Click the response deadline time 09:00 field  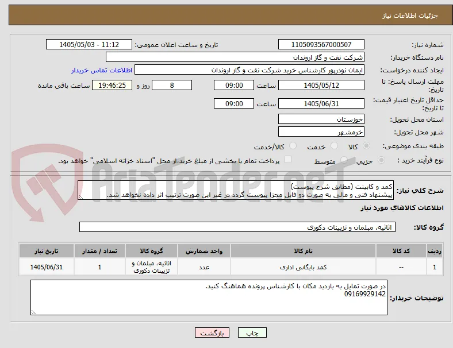point(234,85)
